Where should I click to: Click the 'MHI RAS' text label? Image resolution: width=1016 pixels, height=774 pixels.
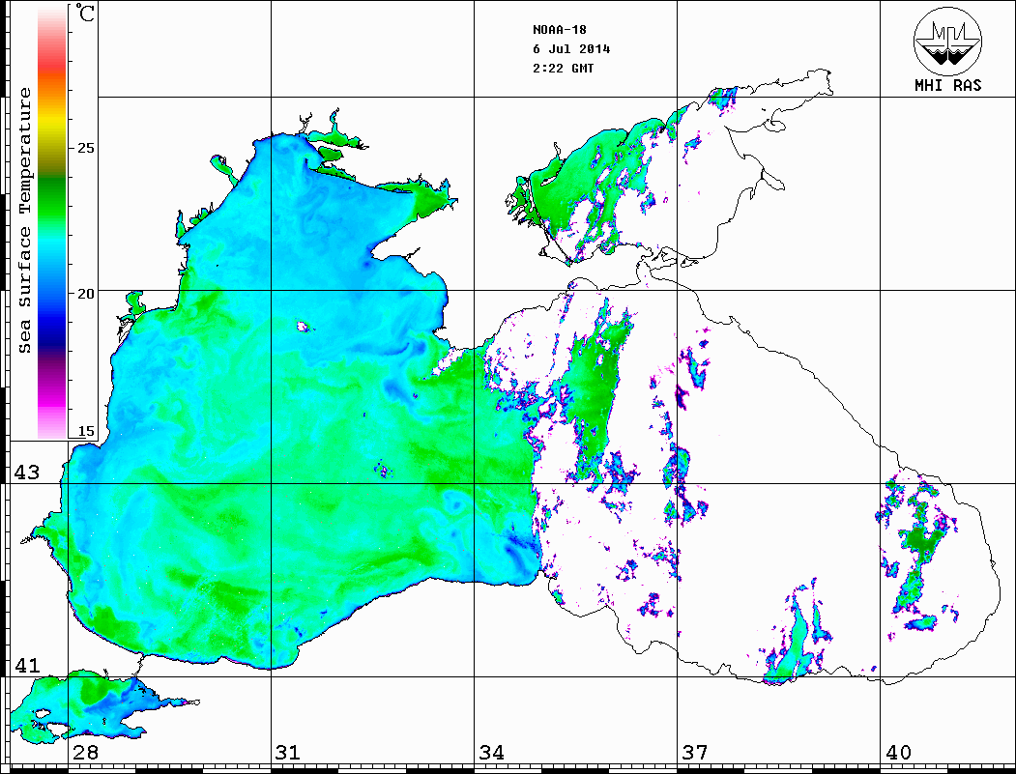947,85
